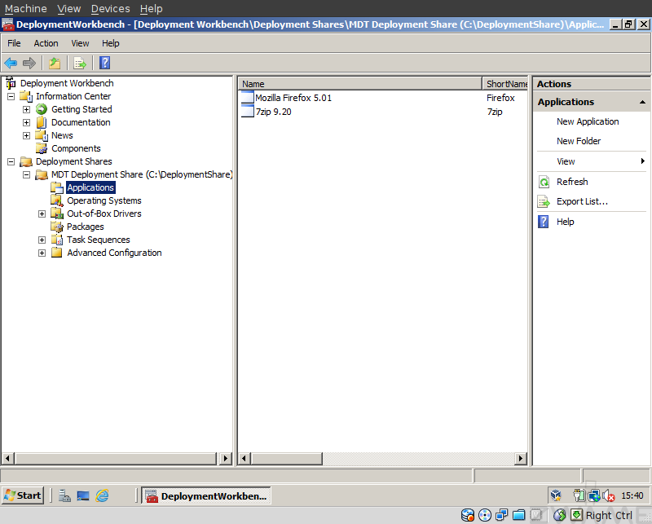Click the Mozilla Firefox 5.01 application icon

pyautogui.click(x=248, y=98)
